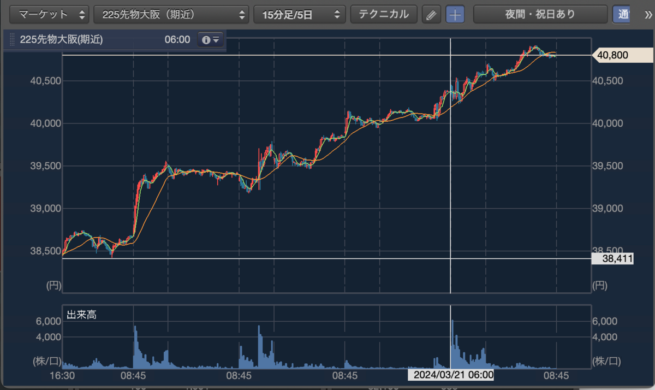Open the info dropdown in chart legend
The width and height of the screenshot is (655, 390).
pyautogui.click(x=210, y=40)
